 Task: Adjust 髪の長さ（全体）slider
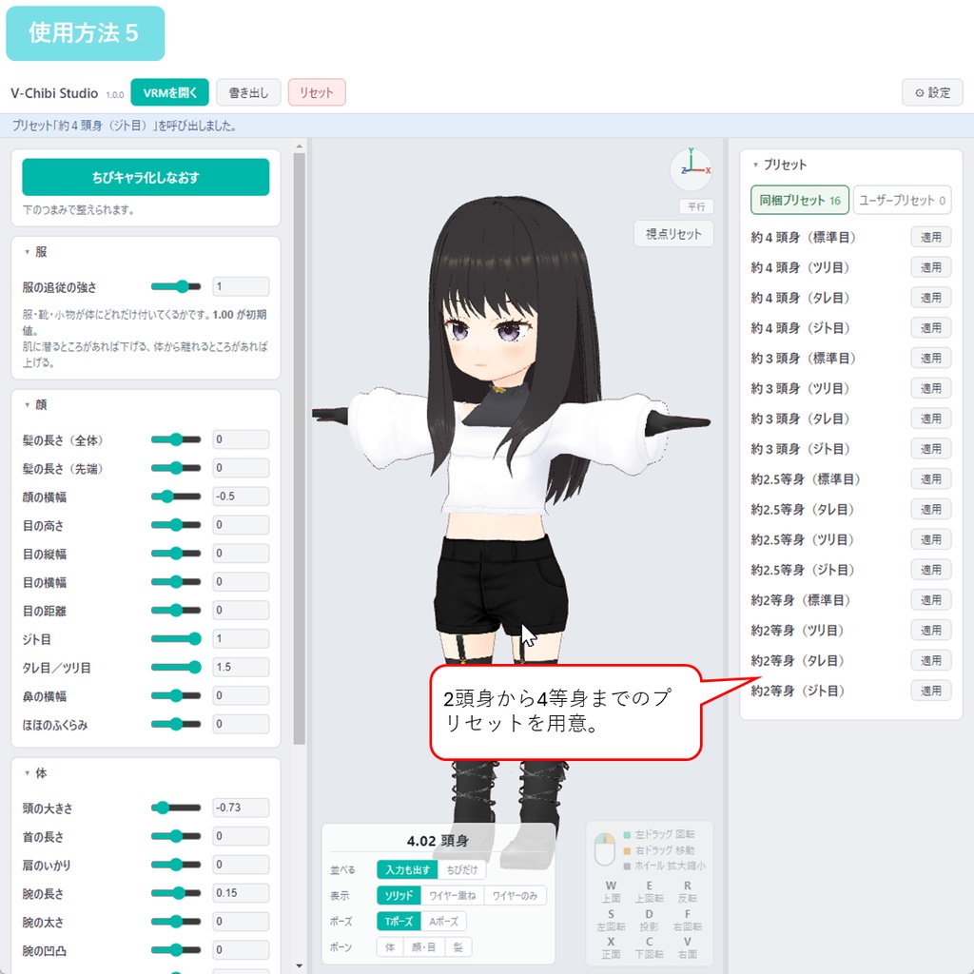pyautogui.click(x=176, y=439)
